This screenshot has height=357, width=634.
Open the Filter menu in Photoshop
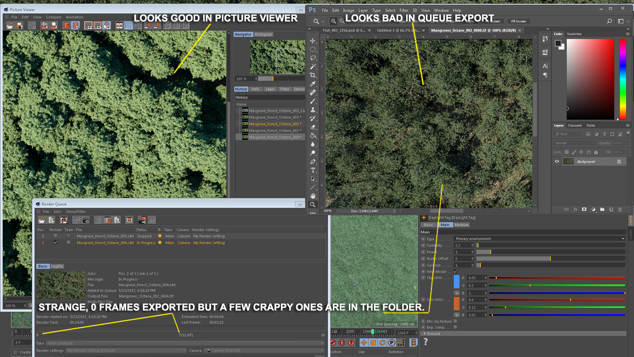pos(404,10)
